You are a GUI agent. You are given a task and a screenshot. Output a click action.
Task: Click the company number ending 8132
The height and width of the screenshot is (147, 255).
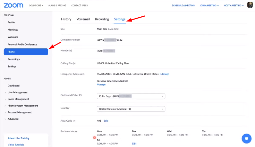tap(110, 40)
